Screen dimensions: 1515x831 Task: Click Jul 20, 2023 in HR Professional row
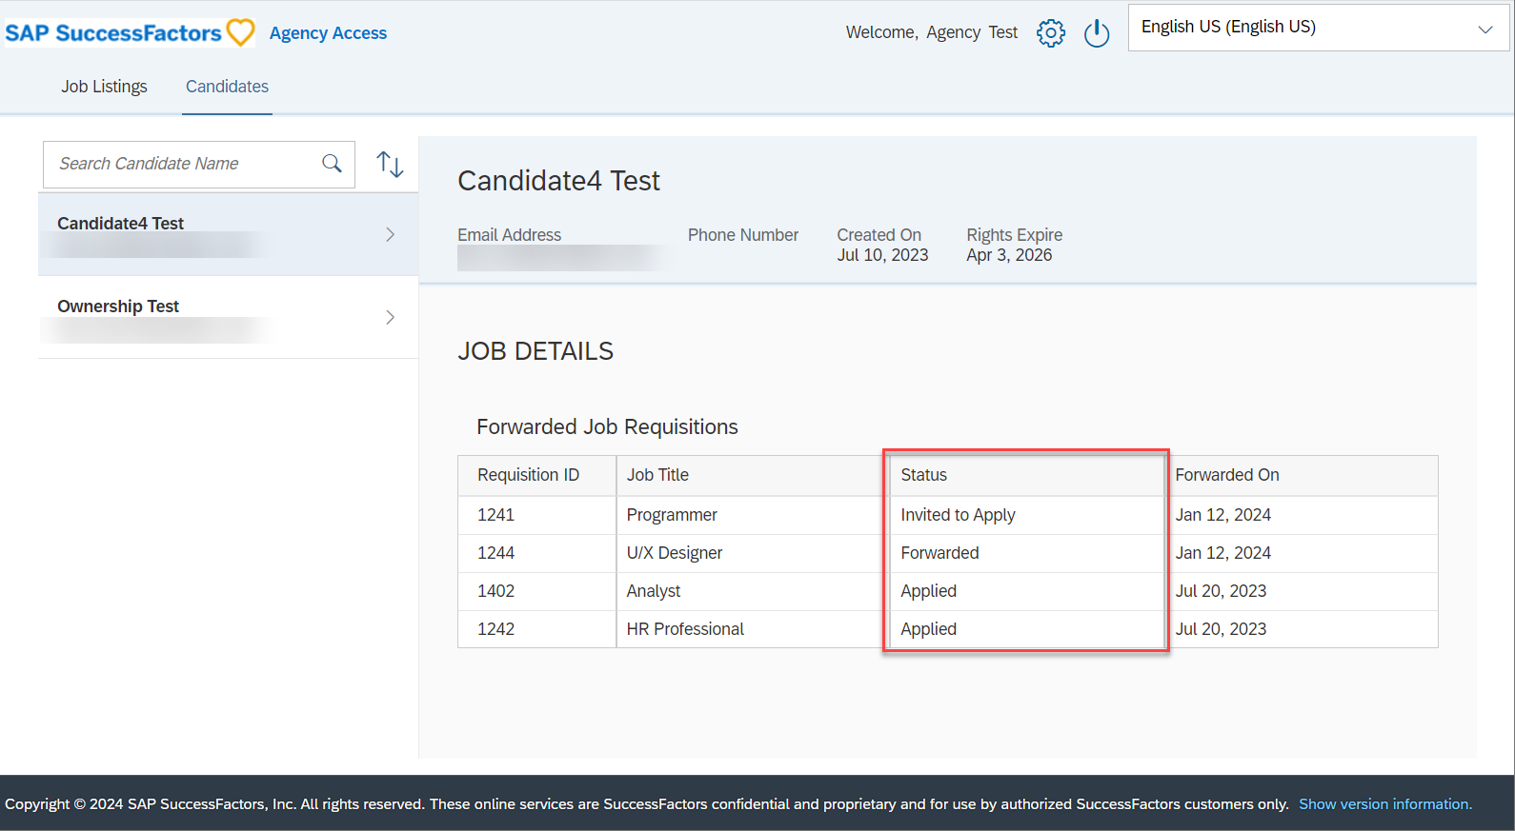(x=1221, y=629)
